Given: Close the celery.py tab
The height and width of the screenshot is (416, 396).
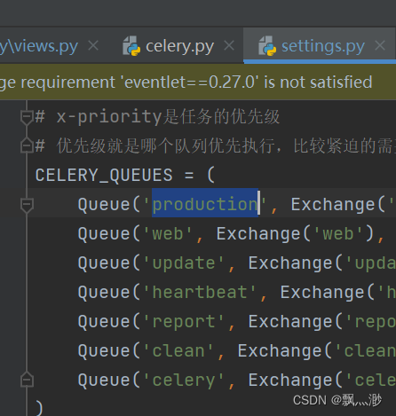Looking at the screenshot, I should (x=229, y=46).
